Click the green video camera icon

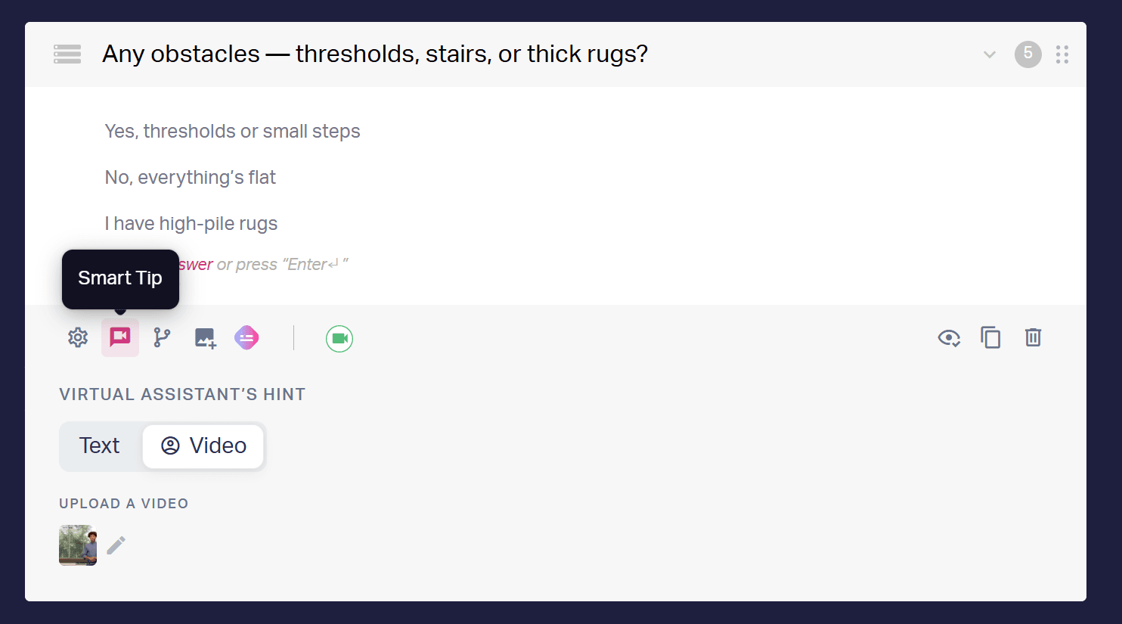(x=339, y=338)
